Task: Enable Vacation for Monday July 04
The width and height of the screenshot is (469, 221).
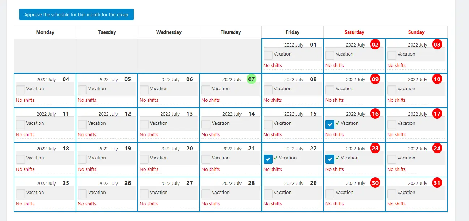Action: pos(20,90)
